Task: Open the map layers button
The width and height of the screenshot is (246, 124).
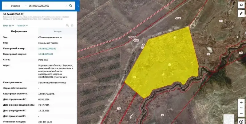Action: coord(241,5)
